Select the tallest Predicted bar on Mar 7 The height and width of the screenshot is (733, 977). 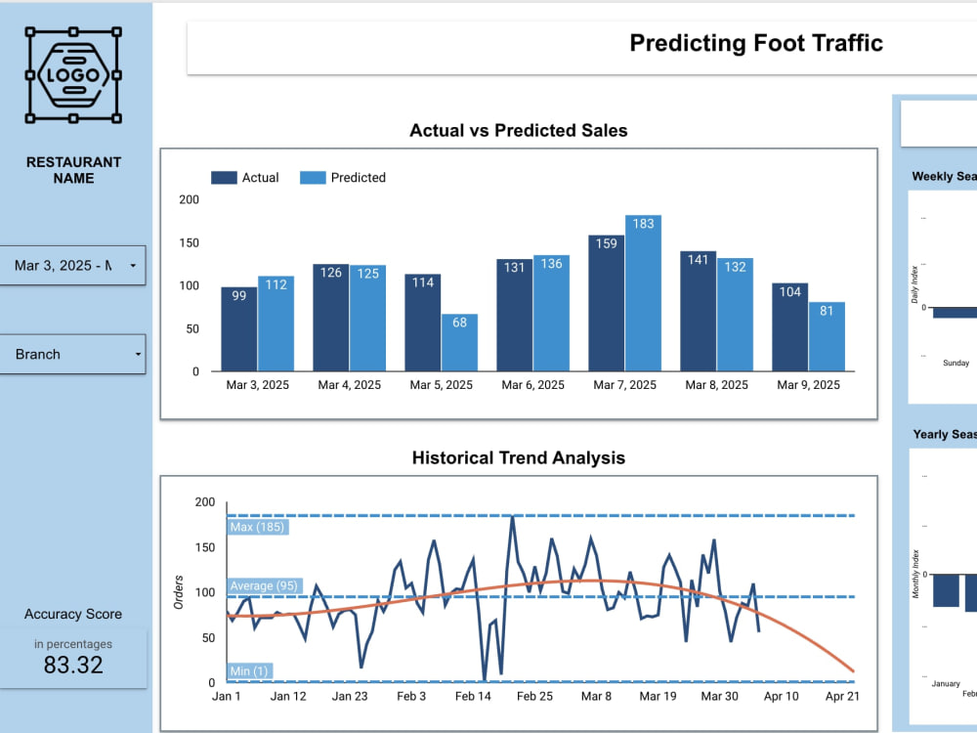[643, 293]
